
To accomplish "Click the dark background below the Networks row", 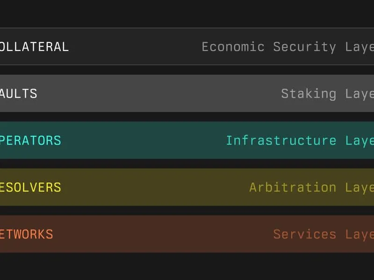I will (187, 267).
